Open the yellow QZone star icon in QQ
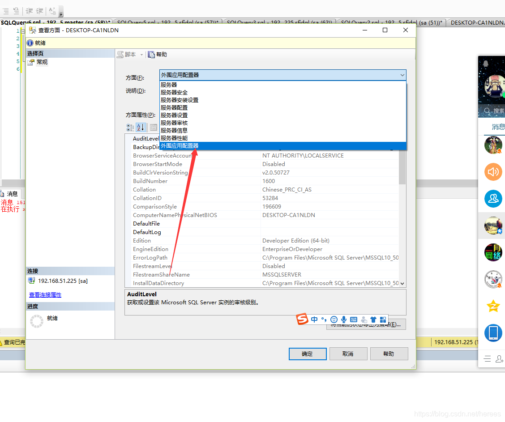505x422 pixels. coord(493,306)
